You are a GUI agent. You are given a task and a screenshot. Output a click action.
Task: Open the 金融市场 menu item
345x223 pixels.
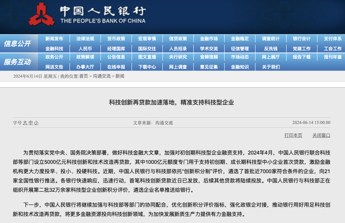click(x=209, y=39)
